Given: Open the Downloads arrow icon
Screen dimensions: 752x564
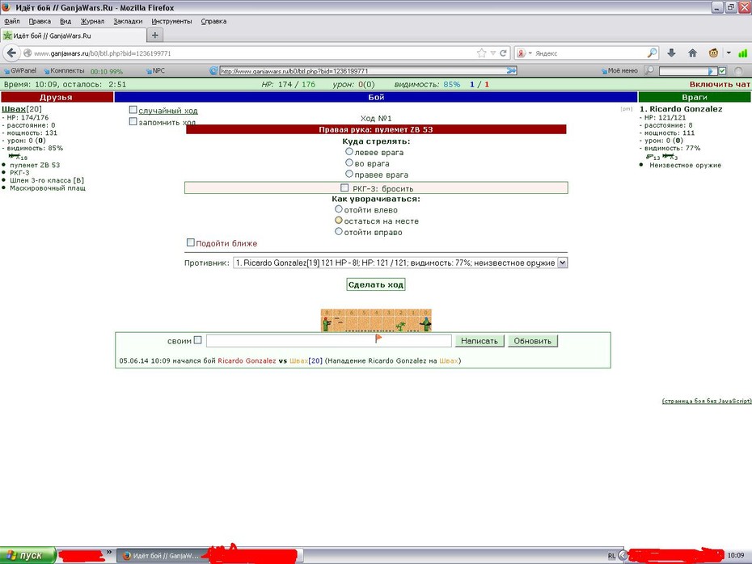Looking at the screenshot, I should (x=671, y=53).
